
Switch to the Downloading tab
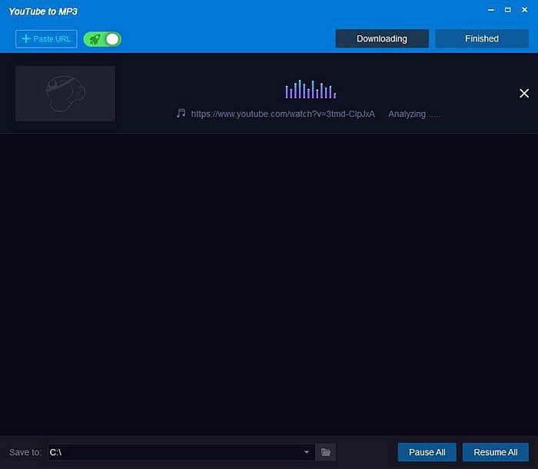coord(382,38)
